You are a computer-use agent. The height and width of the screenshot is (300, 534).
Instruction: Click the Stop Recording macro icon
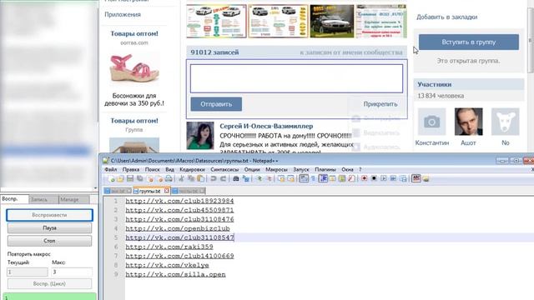[374, 178]
